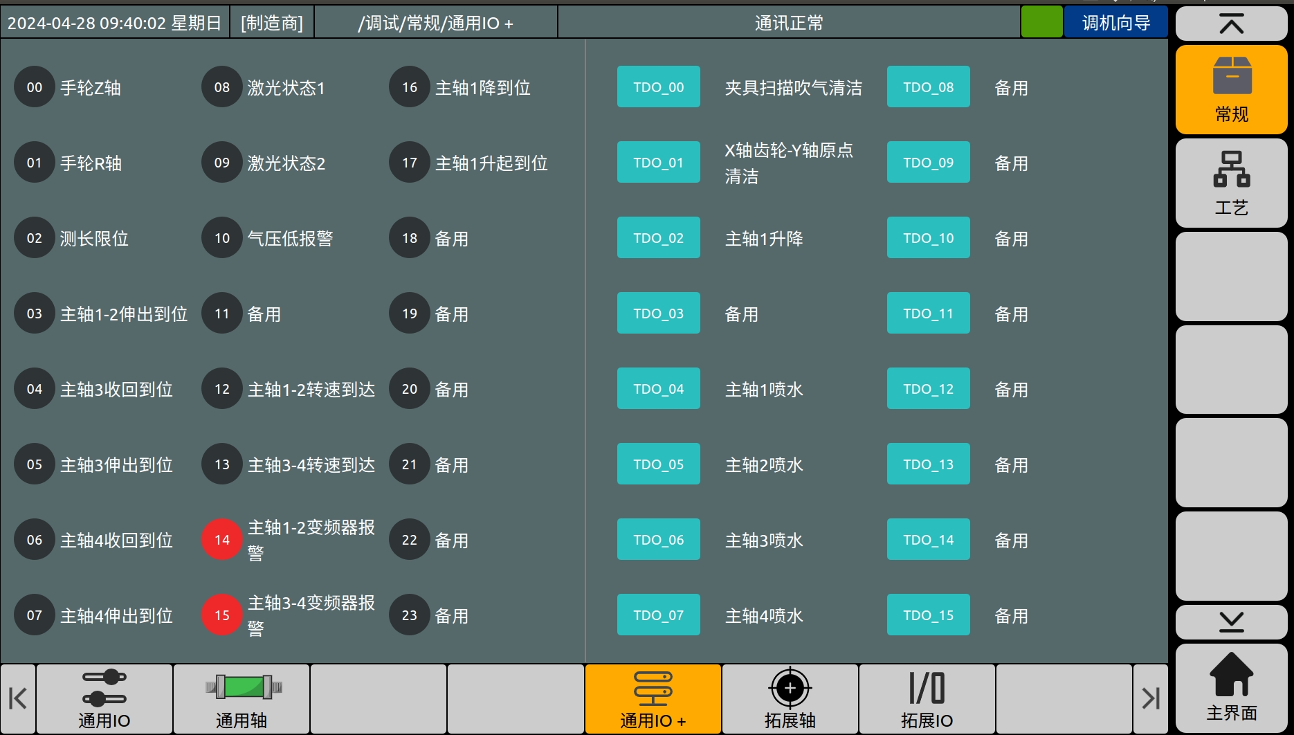Select the highlighted 通用IO + tab
The image size is (1294, 735).
pyautogui.click(x=653, y=699)
